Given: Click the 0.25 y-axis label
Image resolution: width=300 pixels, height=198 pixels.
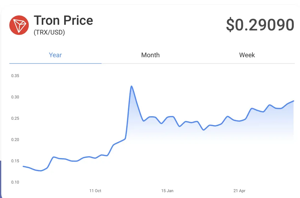Looking at the screenshot, I should [x=15, y=118].
